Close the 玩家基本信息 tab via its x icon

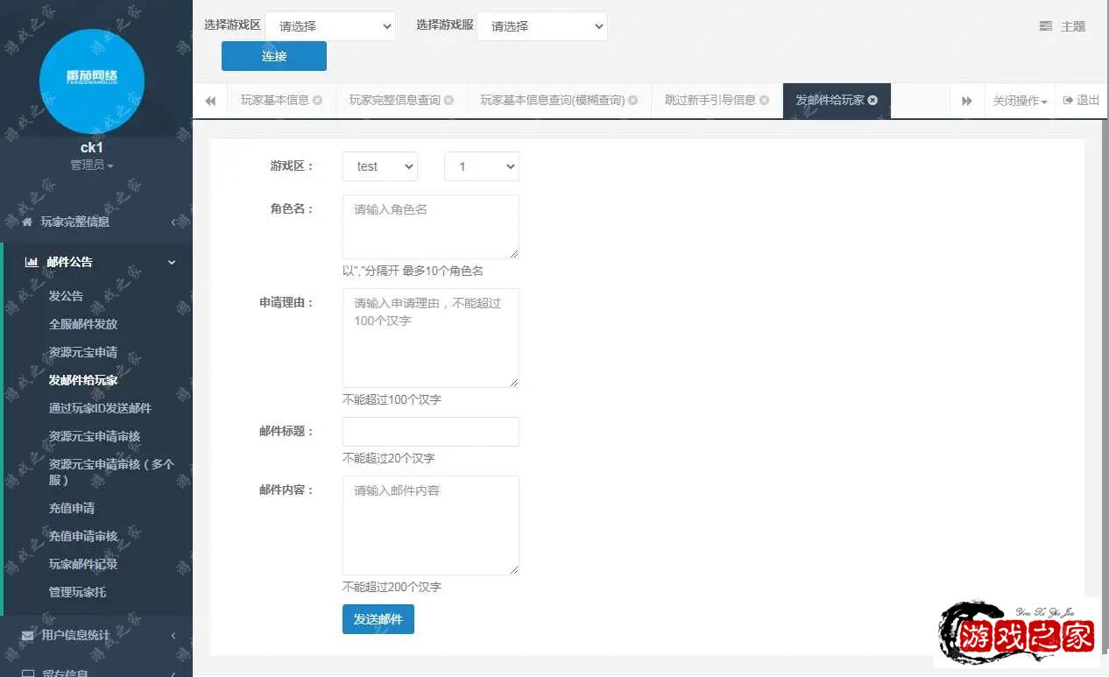[318, 100]
